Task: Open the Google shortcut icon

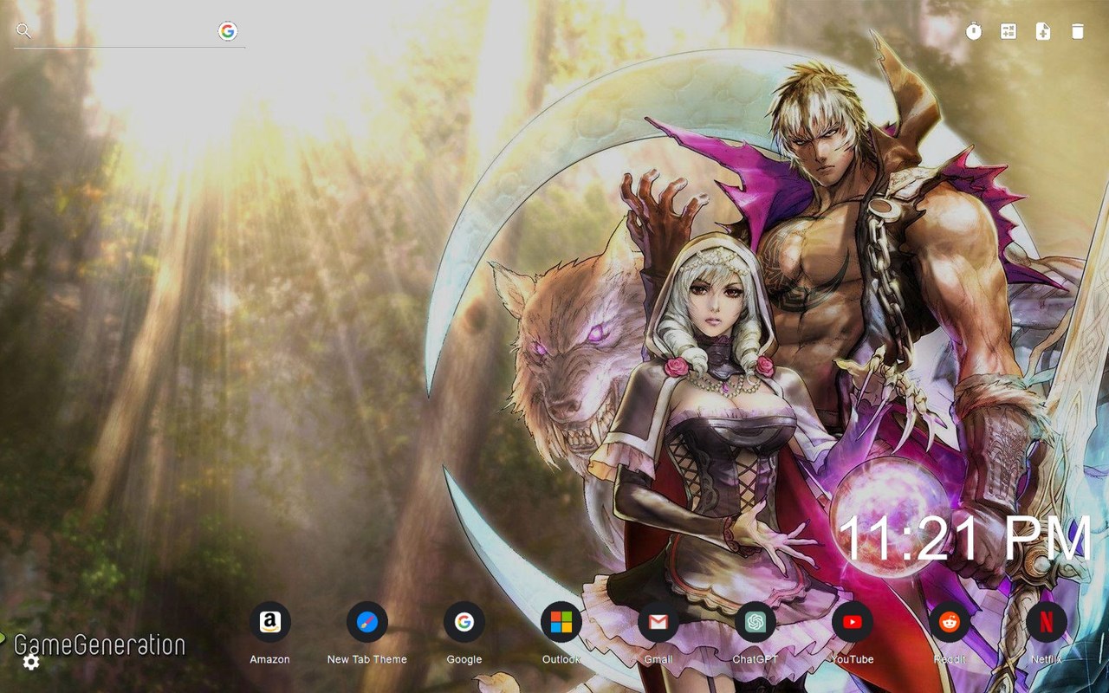Action: coord(464,623)
